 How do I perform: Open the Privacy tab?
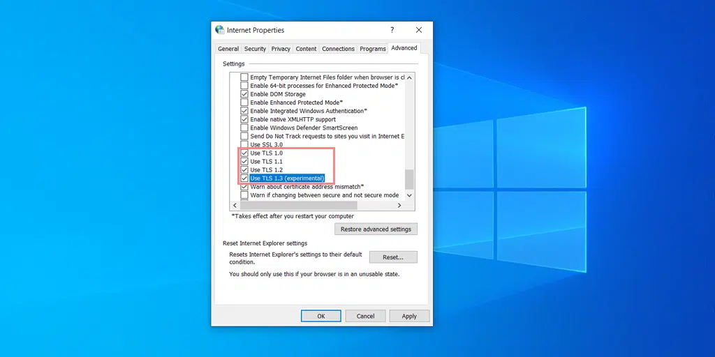pos(281,49)
